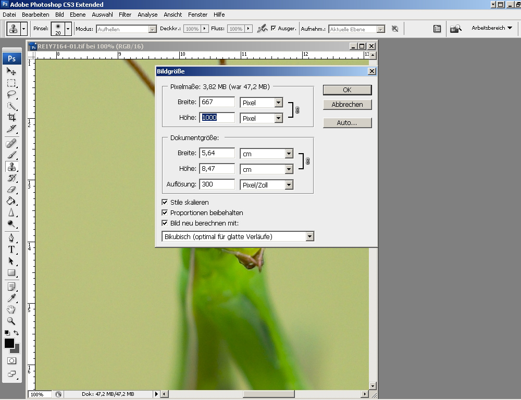
Task: Open the Ebene menu
Action: coord(78,15)
